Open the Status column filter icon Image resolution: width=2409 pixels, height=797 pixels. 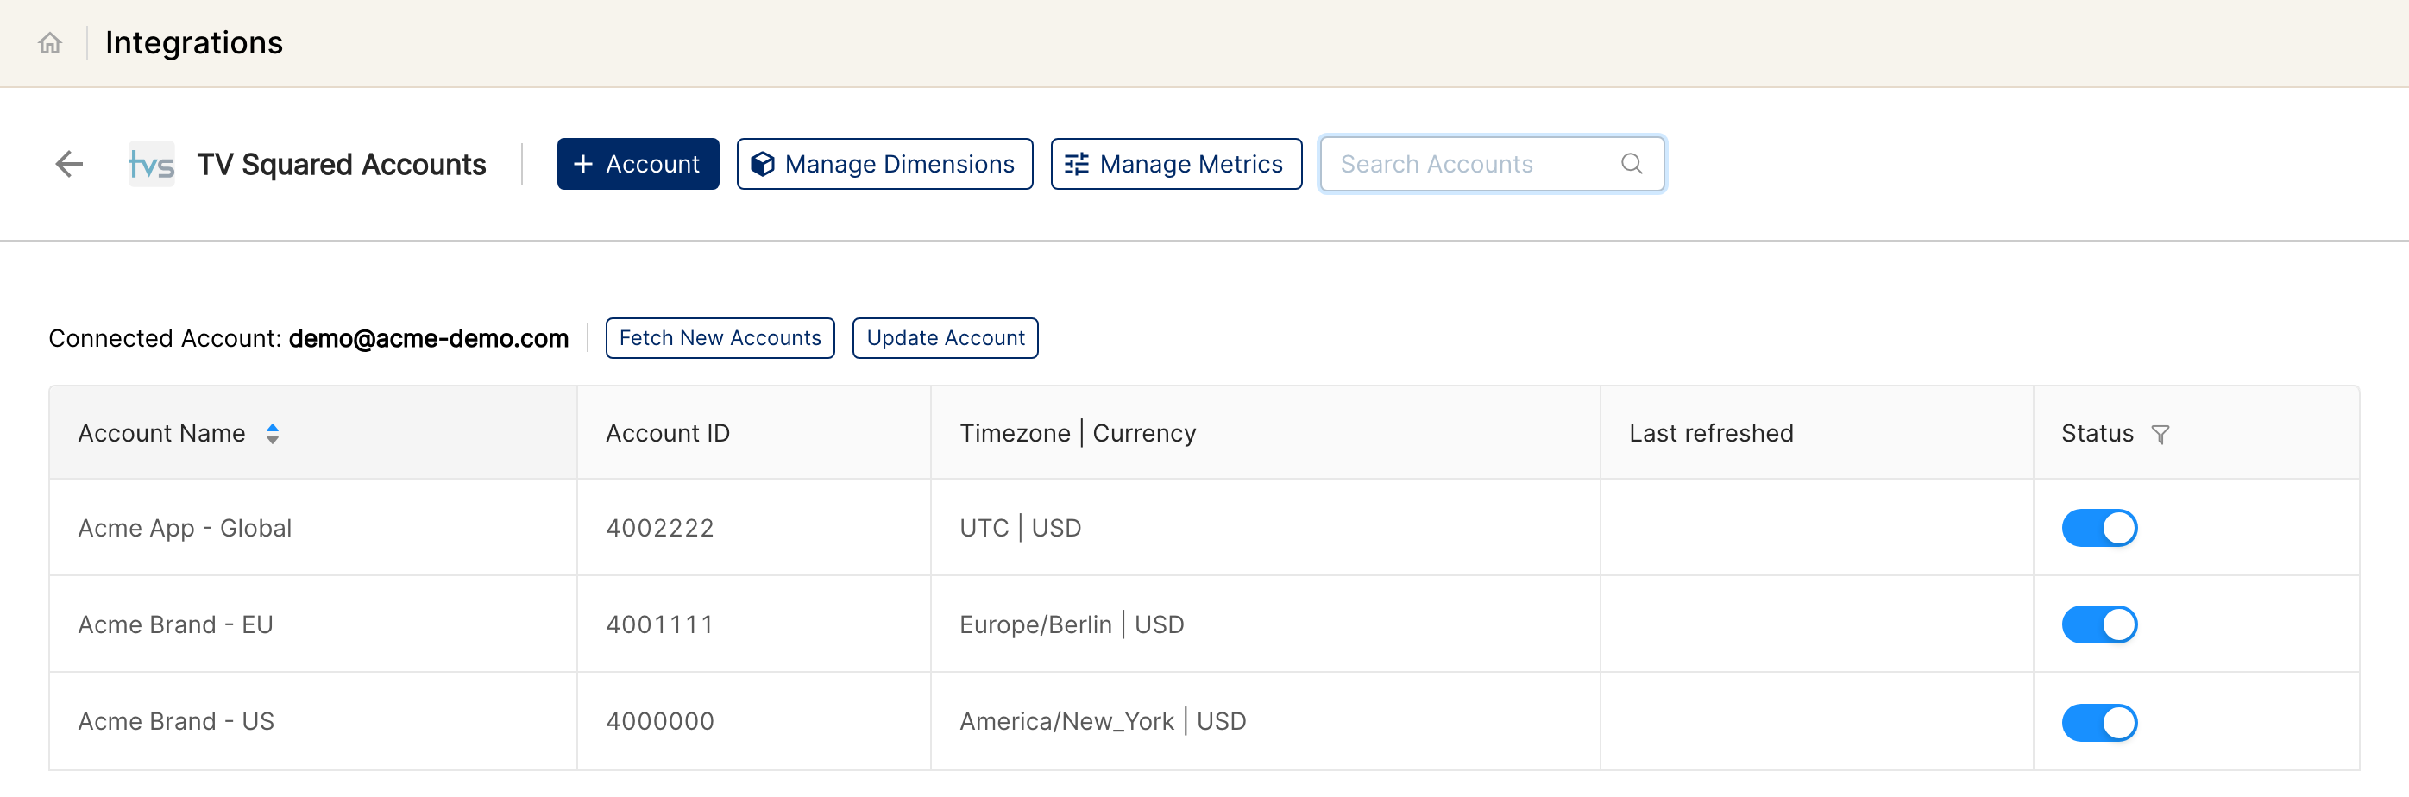click(2161, 435)
